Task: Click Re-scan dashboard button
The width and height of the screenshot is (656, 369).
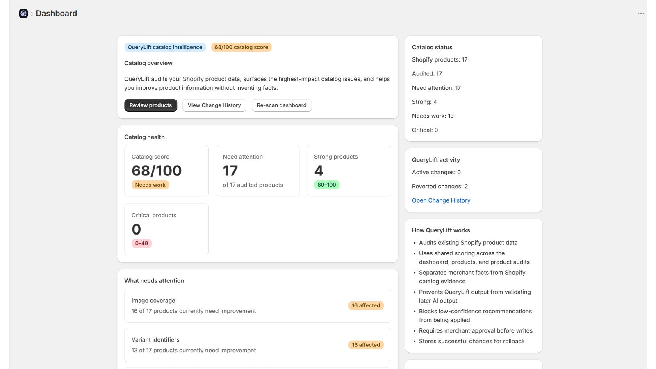Action: pyautogui.click(x=282, y=105)
